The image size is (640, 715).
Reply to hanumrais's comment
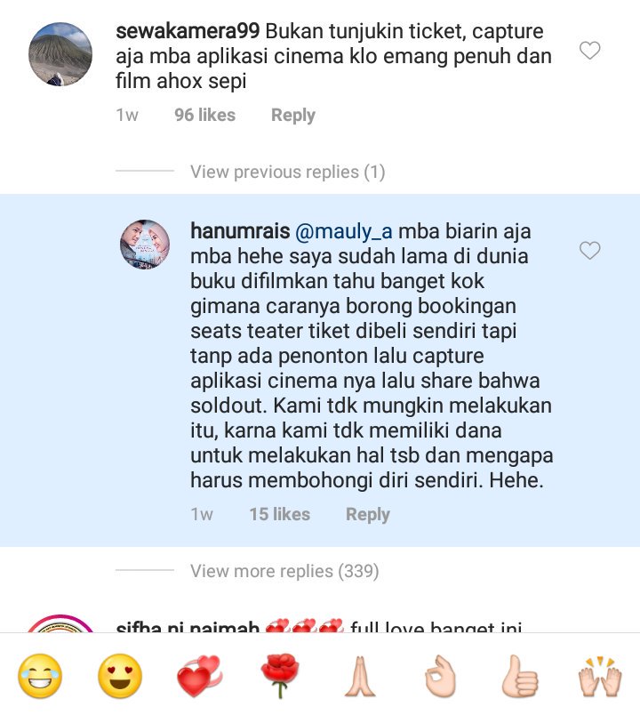368,514
